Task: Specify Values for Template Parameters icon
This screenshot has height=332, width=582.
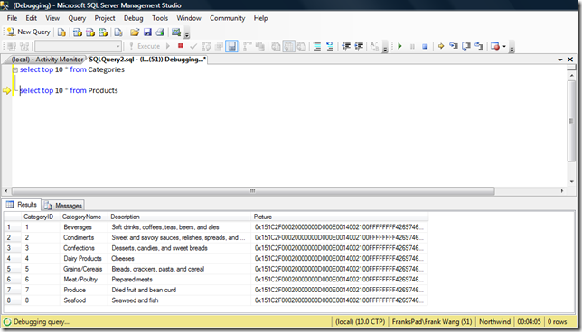Action: (374, 46)
